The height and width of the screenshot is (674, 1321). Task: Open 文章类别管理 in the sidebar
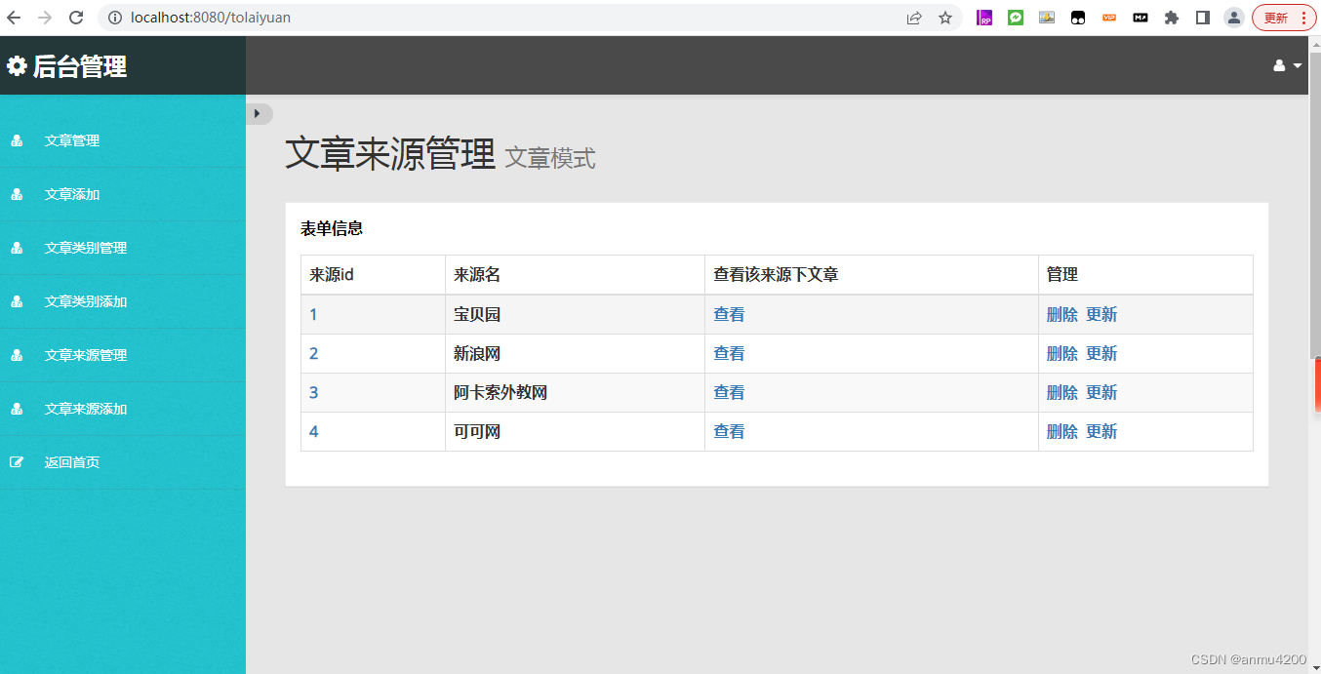tap(86, 248)
